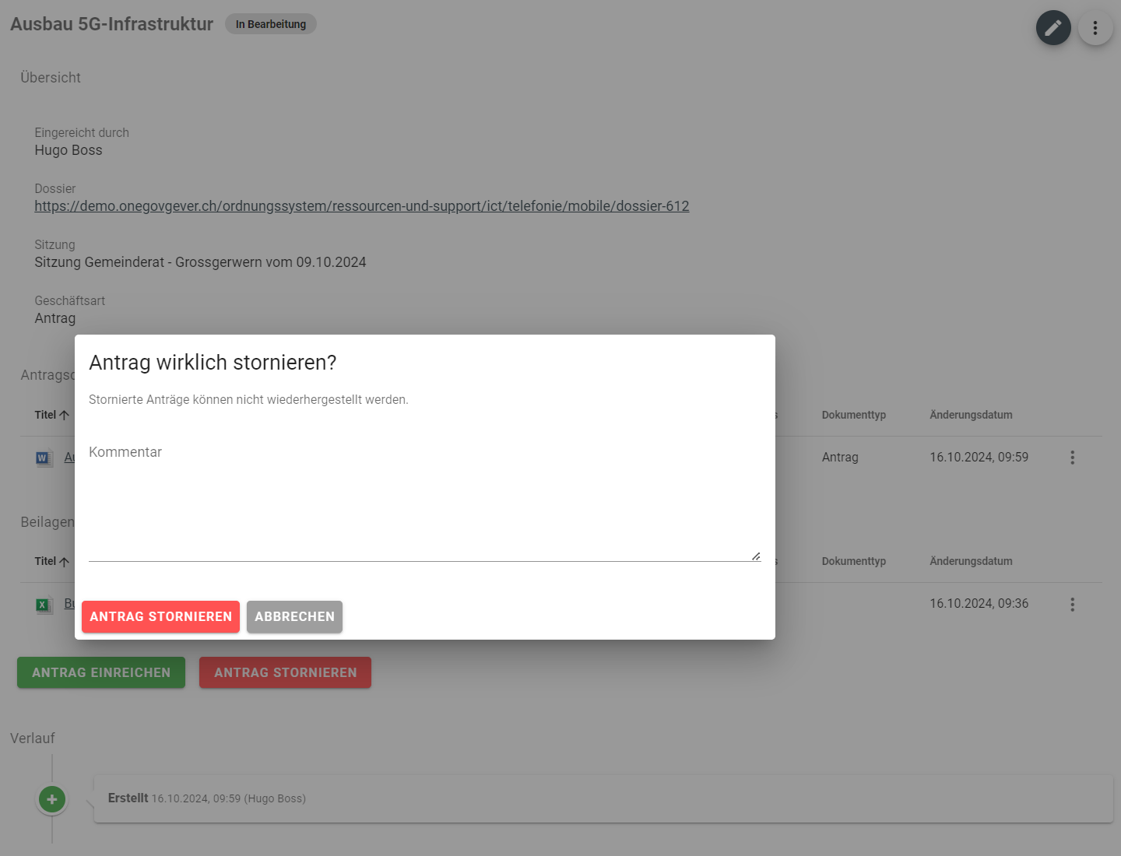Screen dimensions: 1121x856
Task: Click the Word document icon
Action: (44, 458)
